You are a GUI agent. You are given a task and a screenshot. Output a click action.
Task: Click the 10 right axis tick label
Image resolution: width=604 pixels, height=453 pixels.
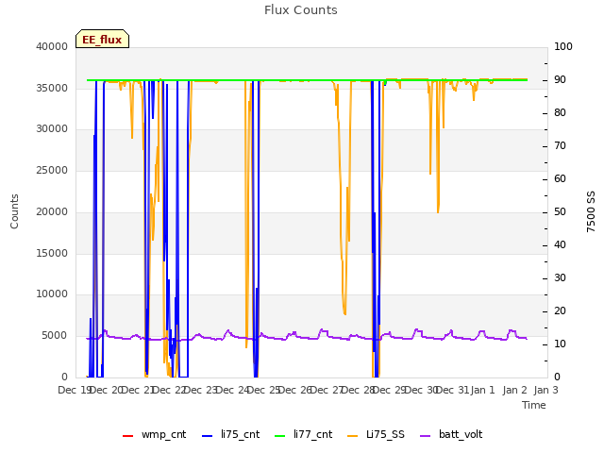pyautogui.click(x=560, y=344)
